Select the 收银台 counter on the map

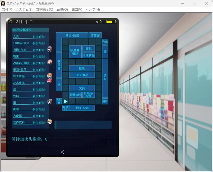coord(59,65)
